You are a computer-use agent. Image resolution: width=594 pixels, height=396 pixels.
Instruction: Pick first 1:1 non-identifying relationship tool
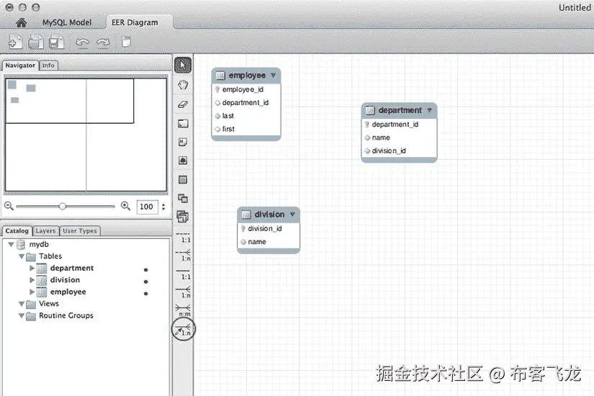click(184, 237)
